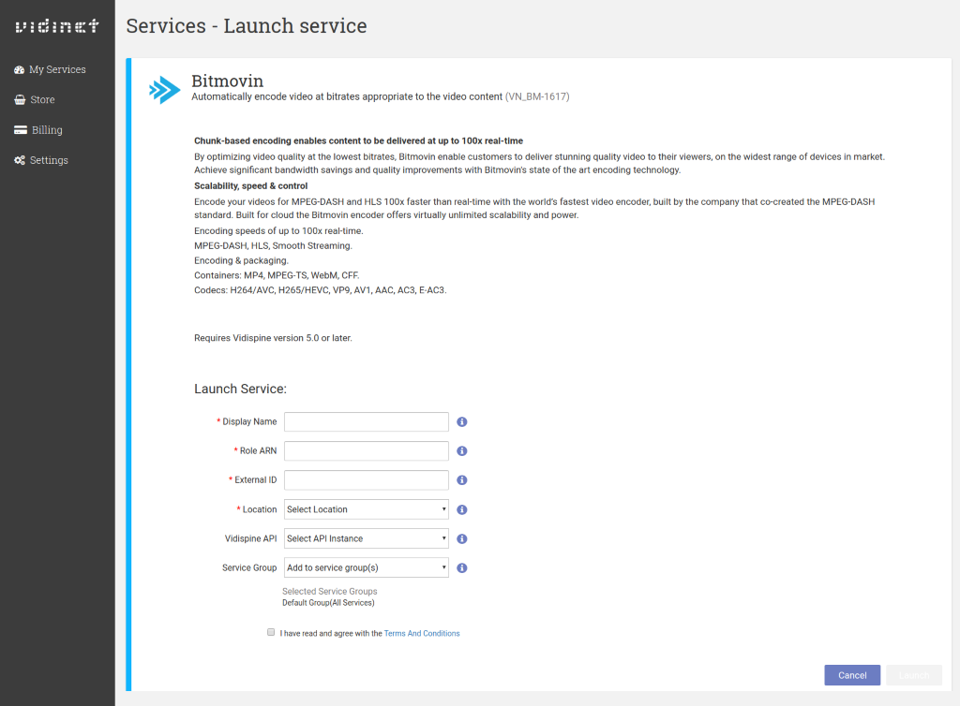The height and width of the screenshot is (706, 960).
Task: Click info icon beside Vidispine API
Action: pos(462,539)
